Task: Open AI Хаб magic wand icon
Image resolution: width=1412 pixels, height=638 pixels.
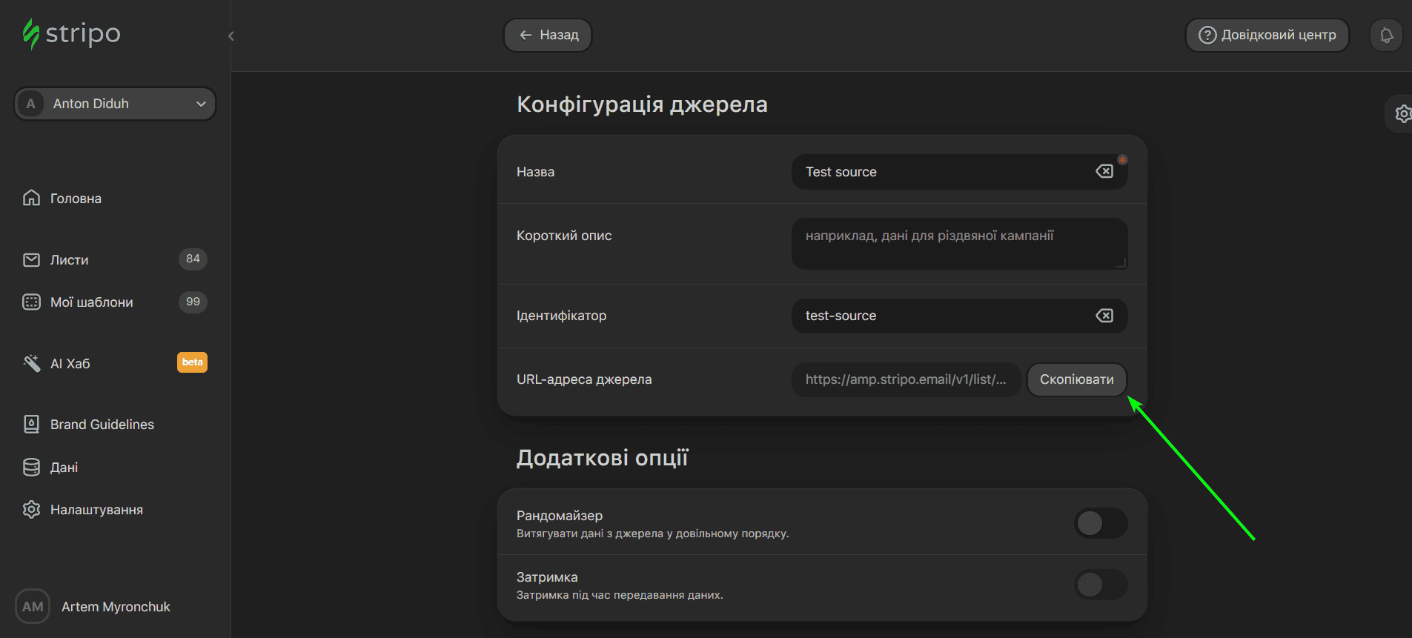Action: click(x=31, y=363)
